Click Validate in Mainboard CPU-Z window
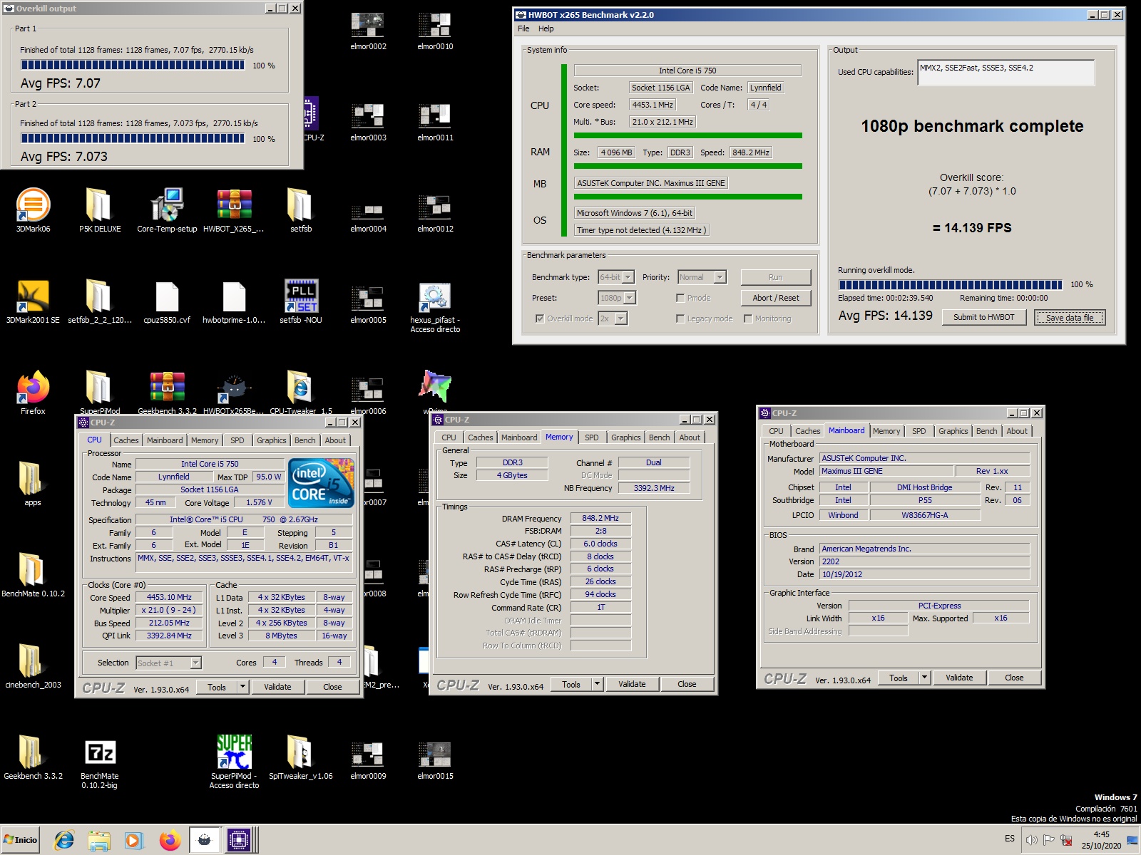Viewport: 1141px width, 855px height. click(x=959, y=678)
